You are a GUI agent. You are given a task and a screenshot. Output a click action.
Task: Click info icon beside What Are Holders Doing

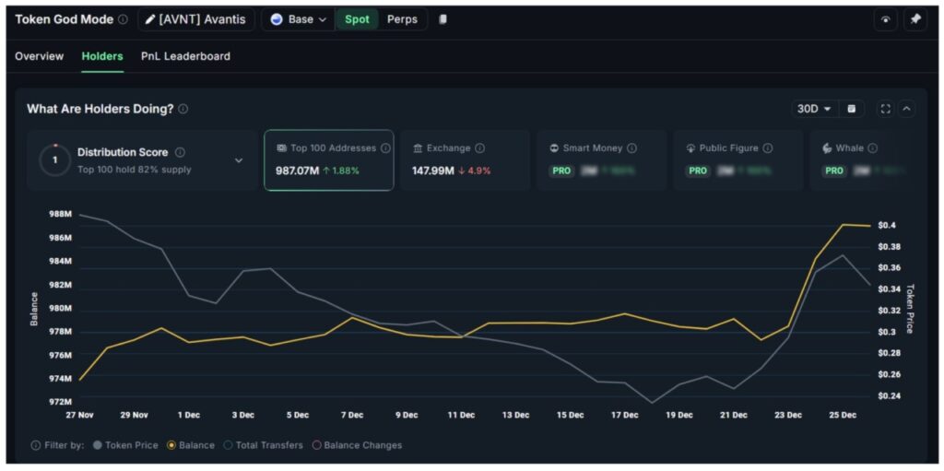pyautogui.click(x=183, y=109)
